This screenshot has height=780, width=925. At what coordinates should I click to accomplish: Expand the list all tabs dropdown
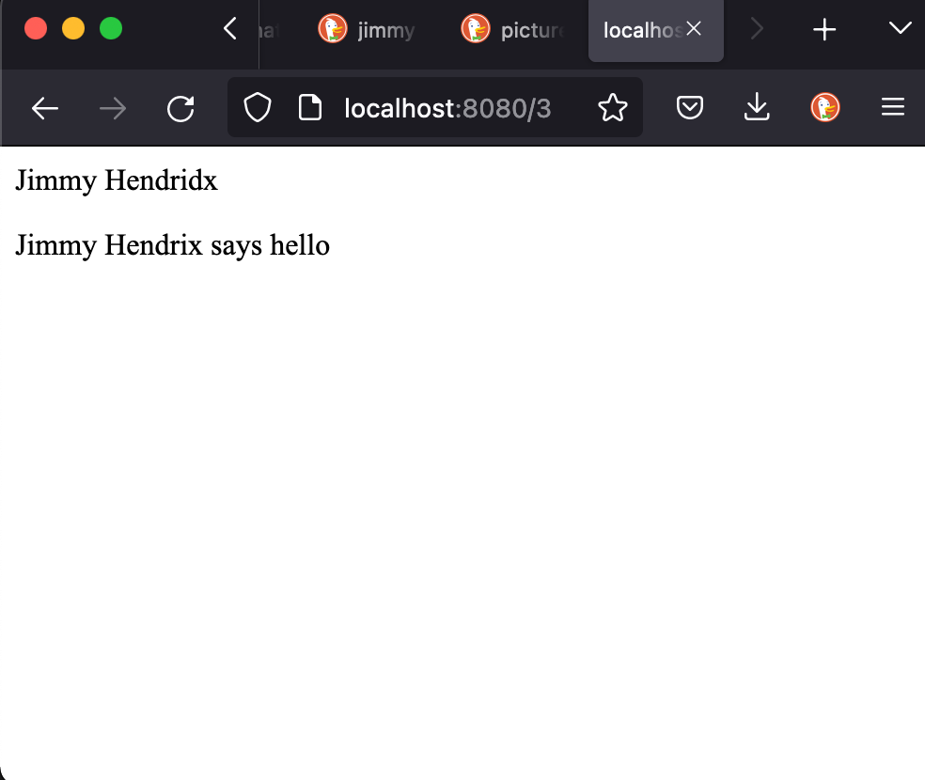coord(900,29)
